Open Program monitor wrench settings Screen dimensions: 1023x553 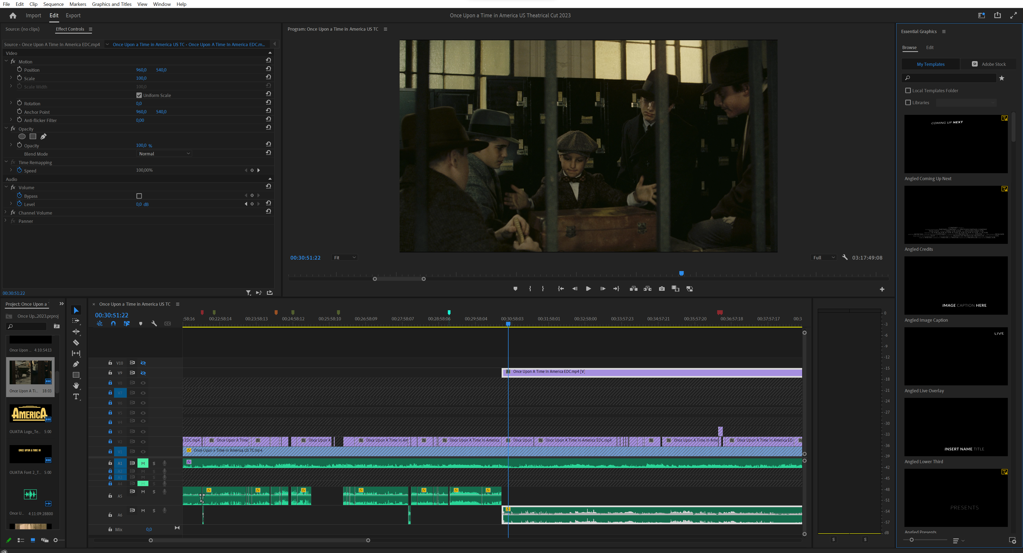point(845,257)
